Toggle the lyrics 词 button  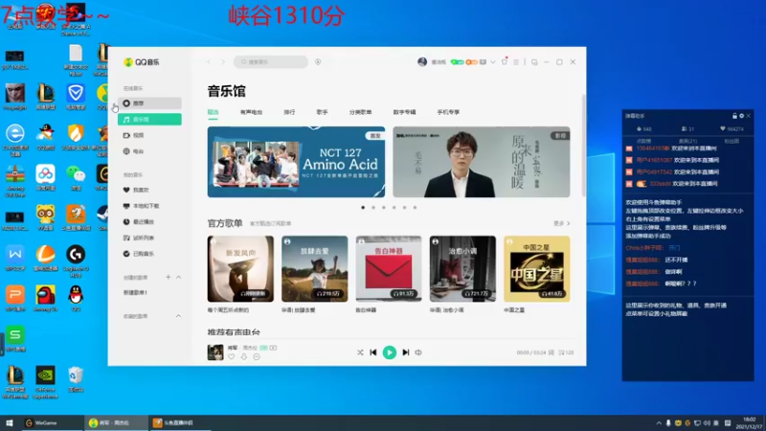tap(552, 352)
